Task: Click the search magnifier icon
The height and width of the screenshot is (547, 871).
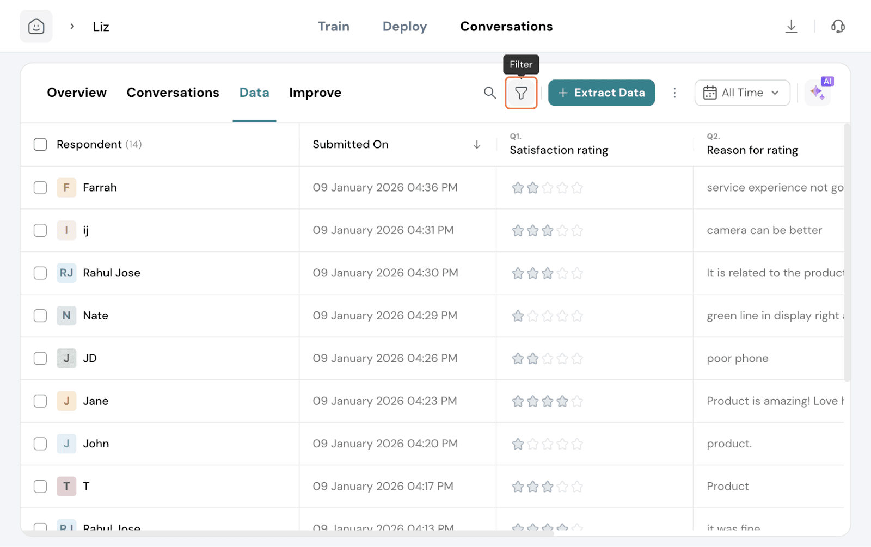Action: [x=489, y=93]
